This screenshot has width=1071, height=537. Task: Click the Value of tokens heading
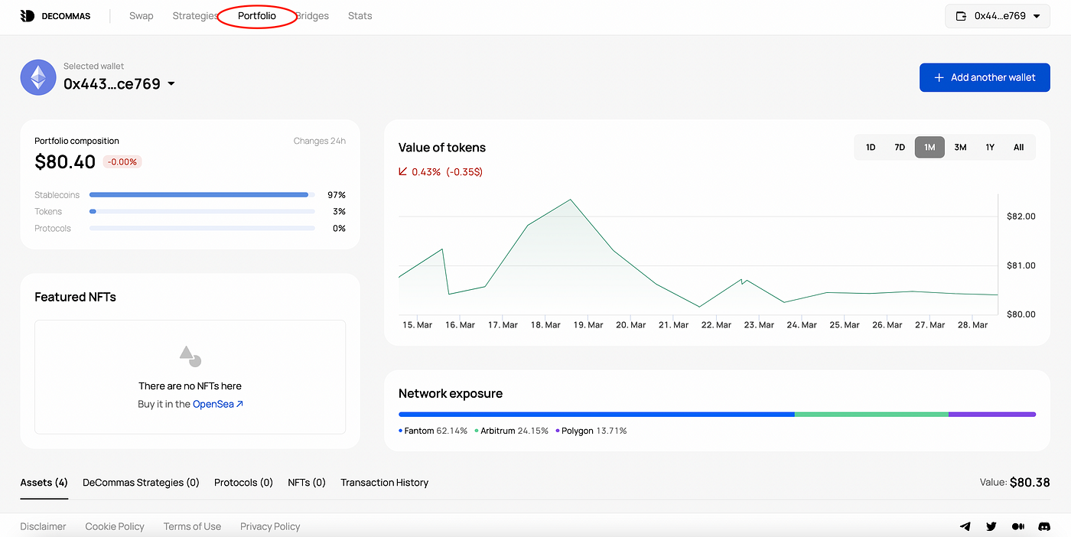point(442,148)
